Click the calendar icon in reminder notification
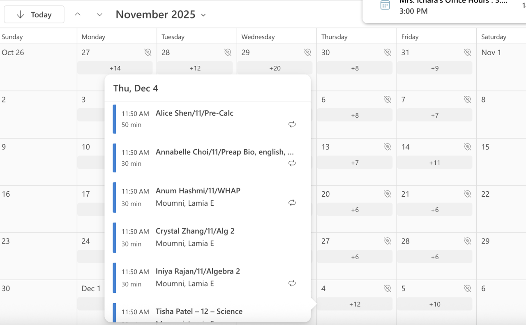The width and height of the screenshot is (526, 325). (x=385, y=5)
